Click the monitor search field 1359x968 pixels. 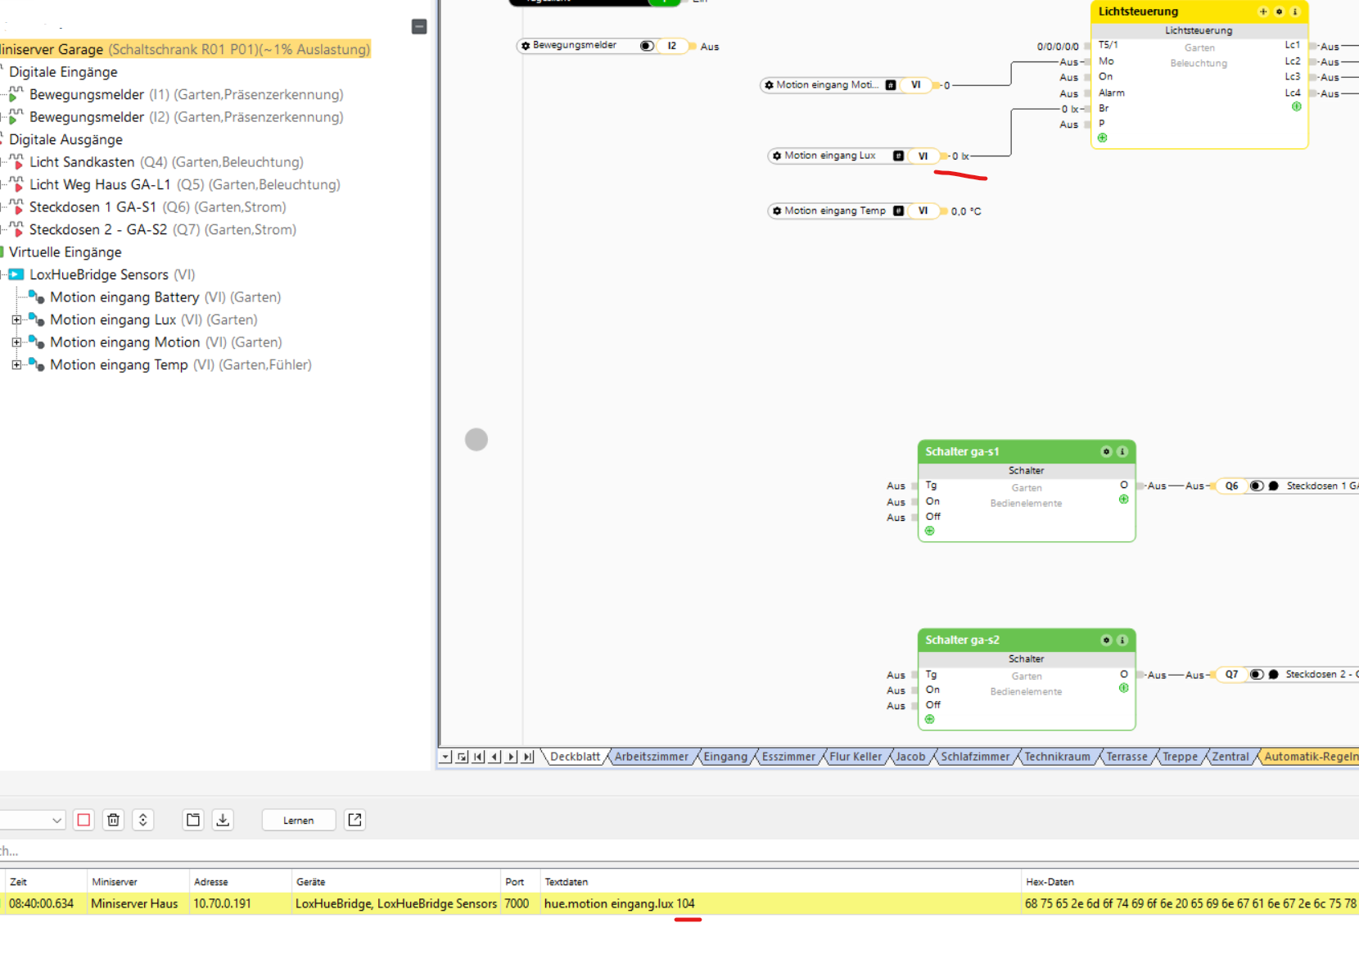pyautogui.click(x=679, y=851)
